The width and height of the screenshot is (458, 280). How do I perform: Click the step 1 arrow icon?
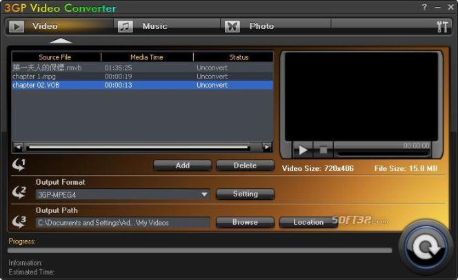[19, 165]
